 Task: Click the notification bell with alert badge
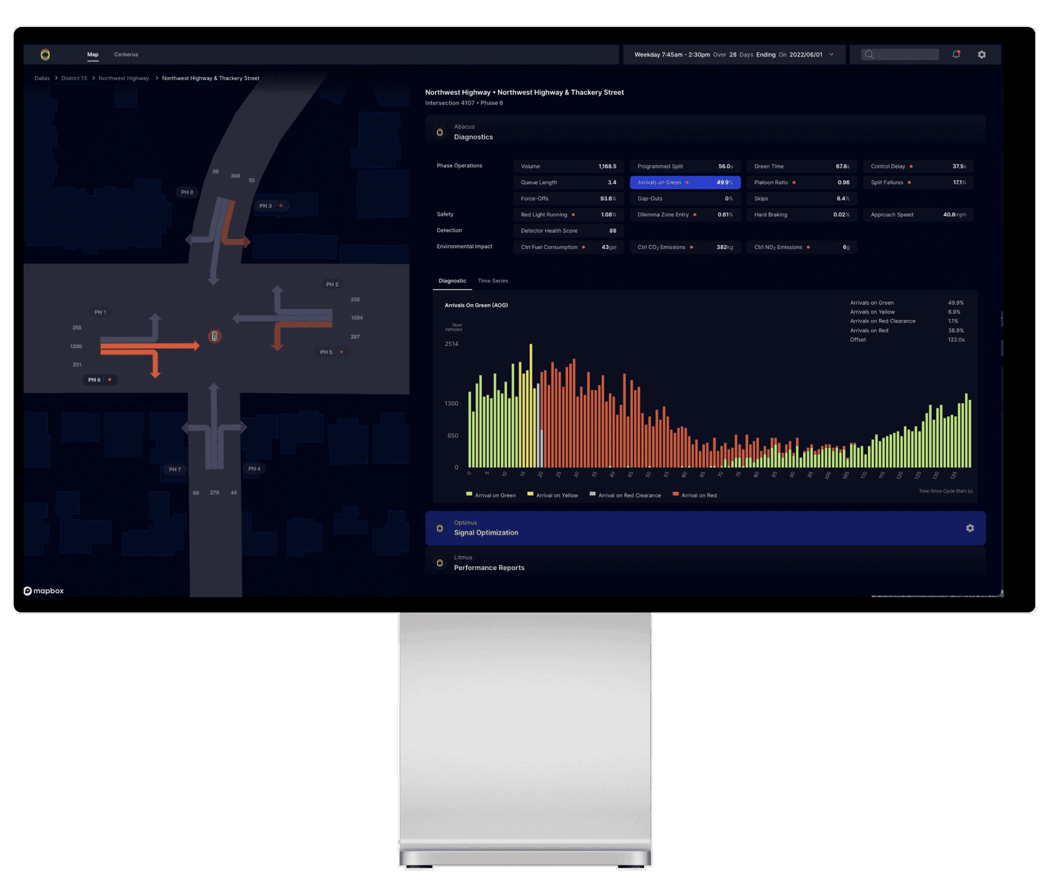[956, 54]
